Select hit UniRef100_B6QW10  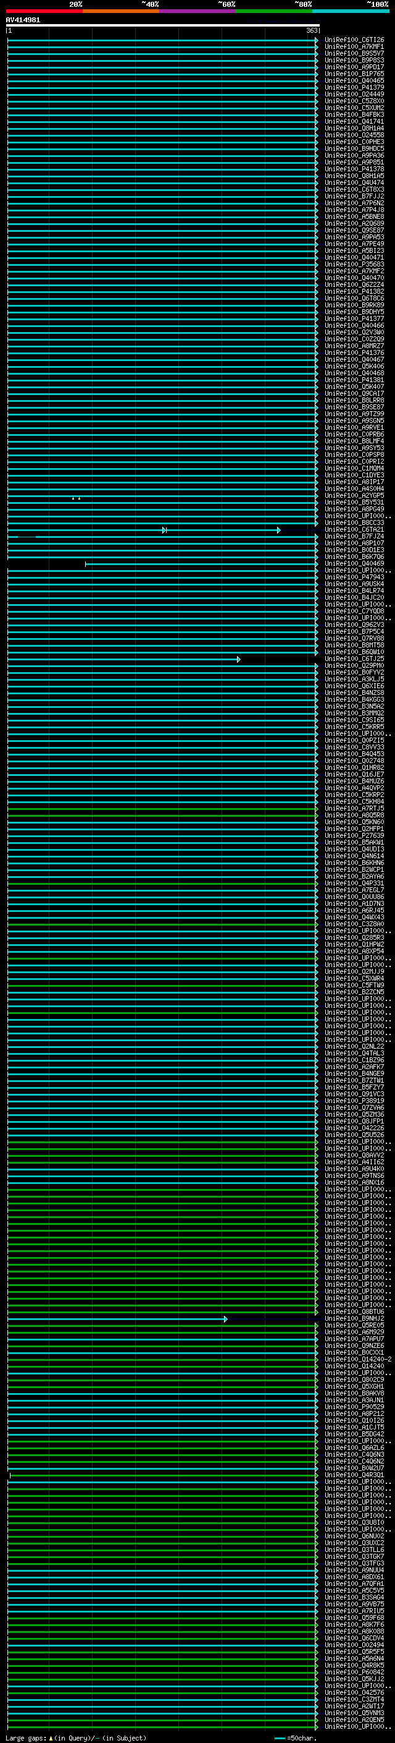point(354,652)
